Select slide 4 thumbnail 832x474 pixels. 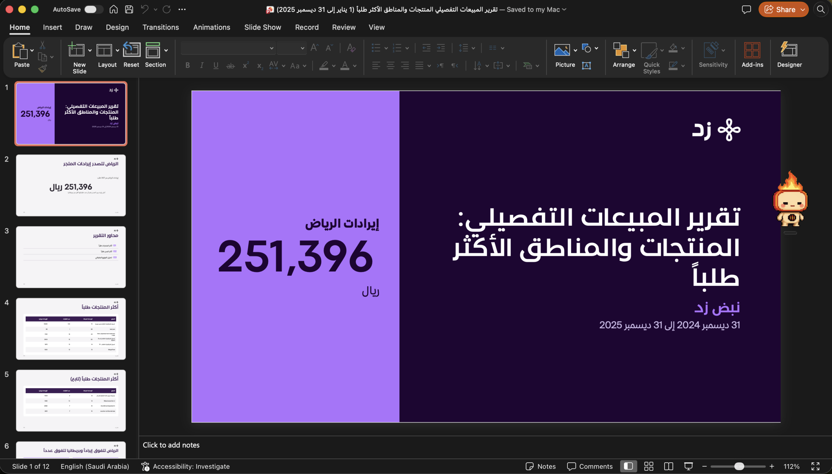click(x=71, y=329)
